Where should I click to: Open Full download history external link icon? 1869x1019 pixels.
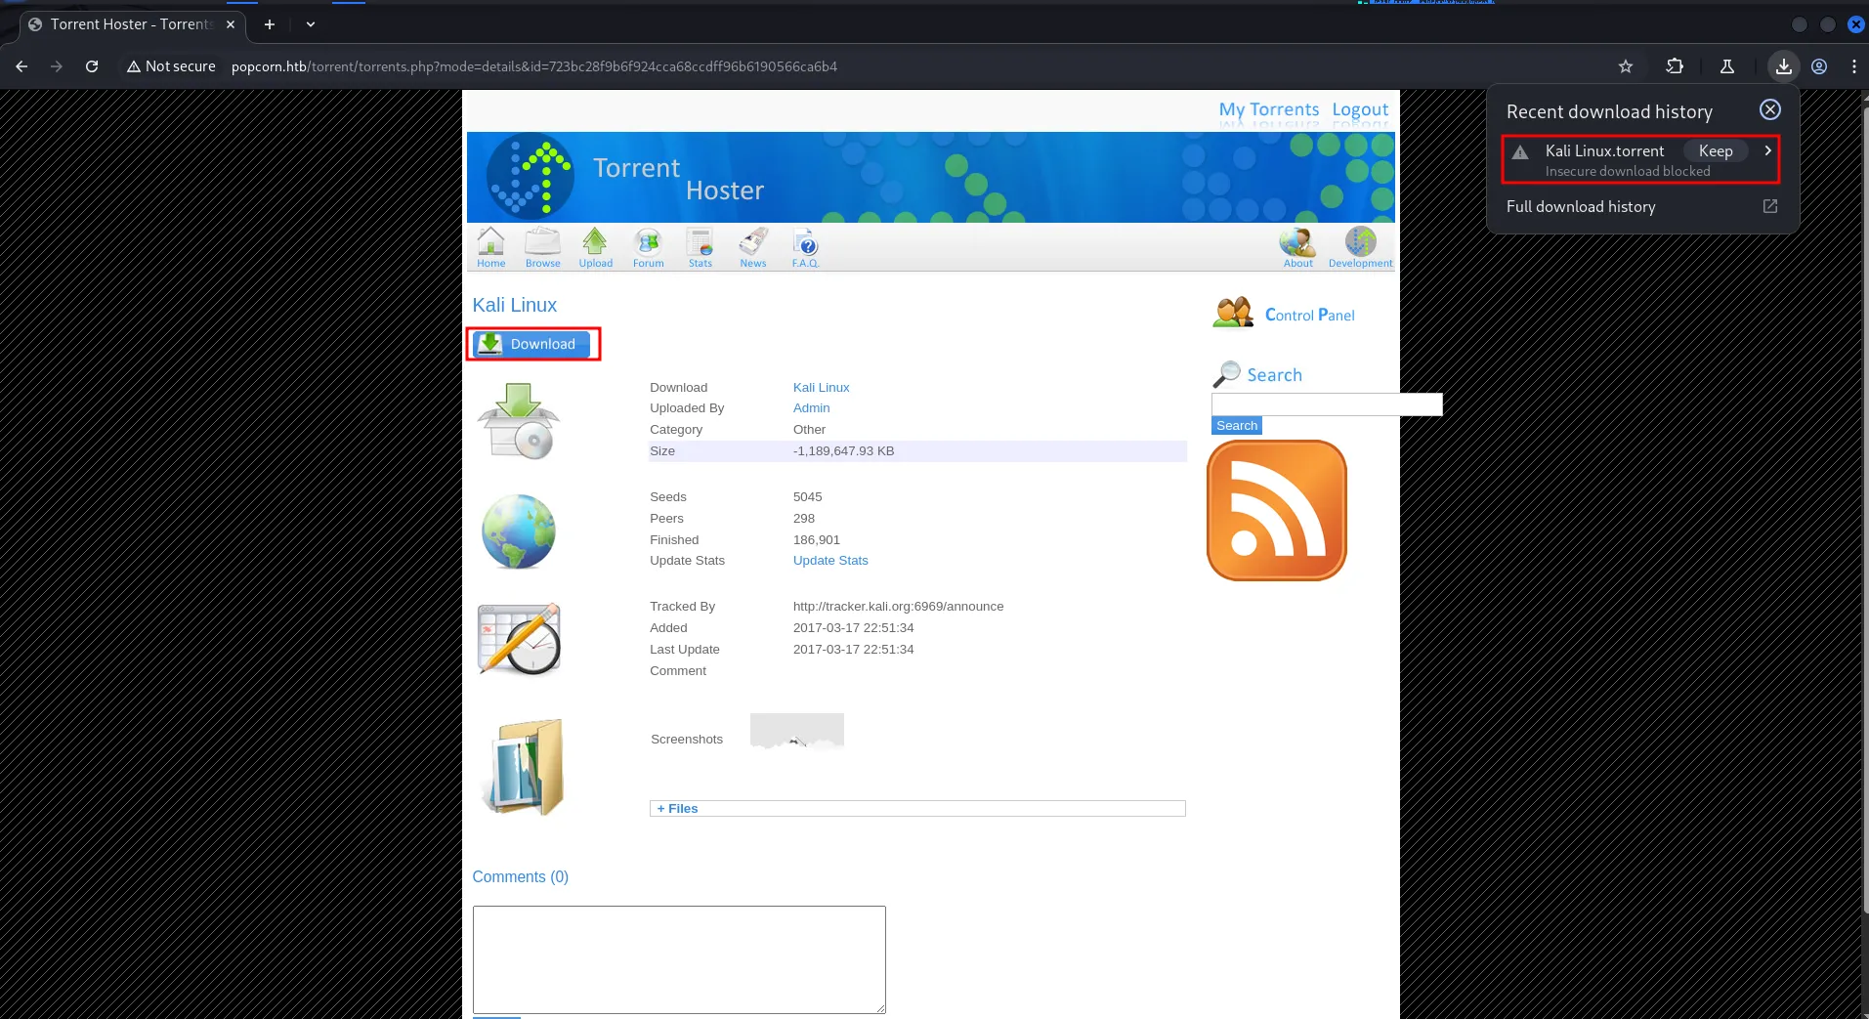tap(1770, 206)
